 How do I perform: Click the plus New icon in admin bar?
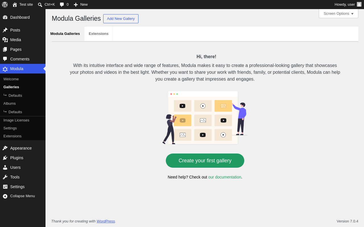pos(76,5)
